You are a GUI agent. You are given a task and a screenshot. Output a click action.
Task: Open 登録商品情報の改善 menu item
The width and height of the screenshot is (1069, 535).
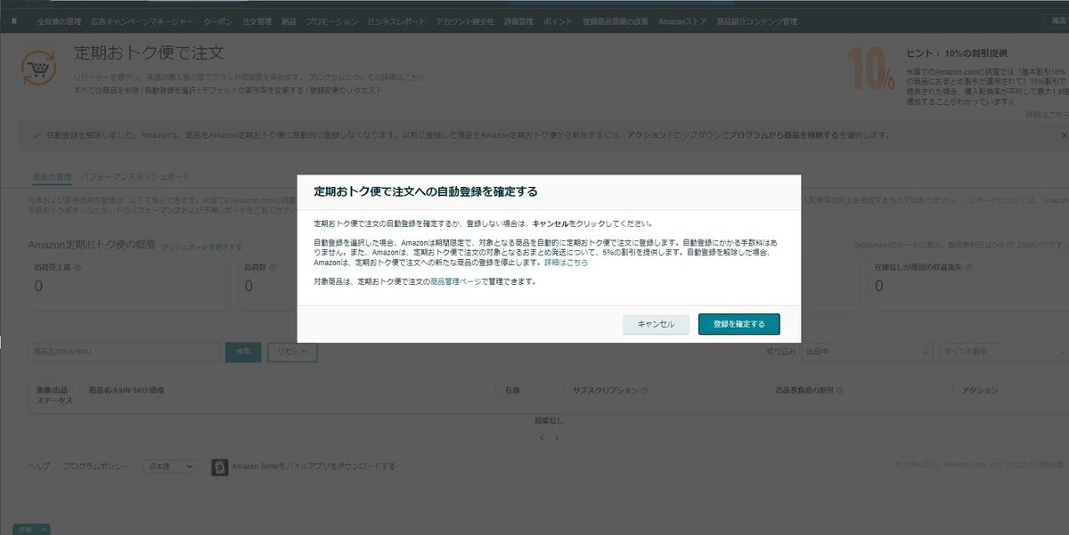[x=615, y=20]
